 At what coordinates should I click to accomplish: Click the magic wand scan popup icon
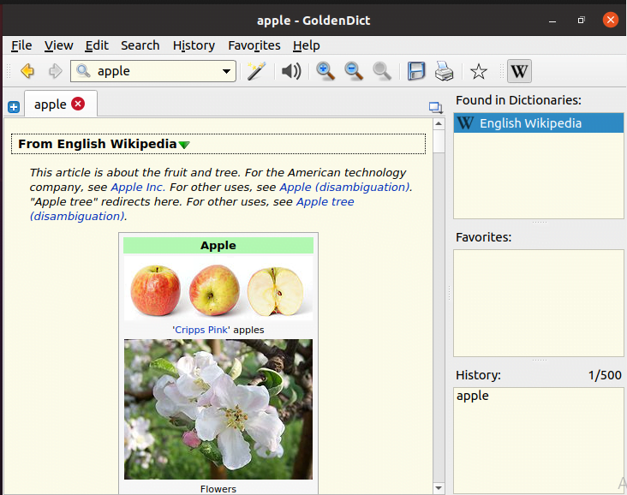coord(256,71)
